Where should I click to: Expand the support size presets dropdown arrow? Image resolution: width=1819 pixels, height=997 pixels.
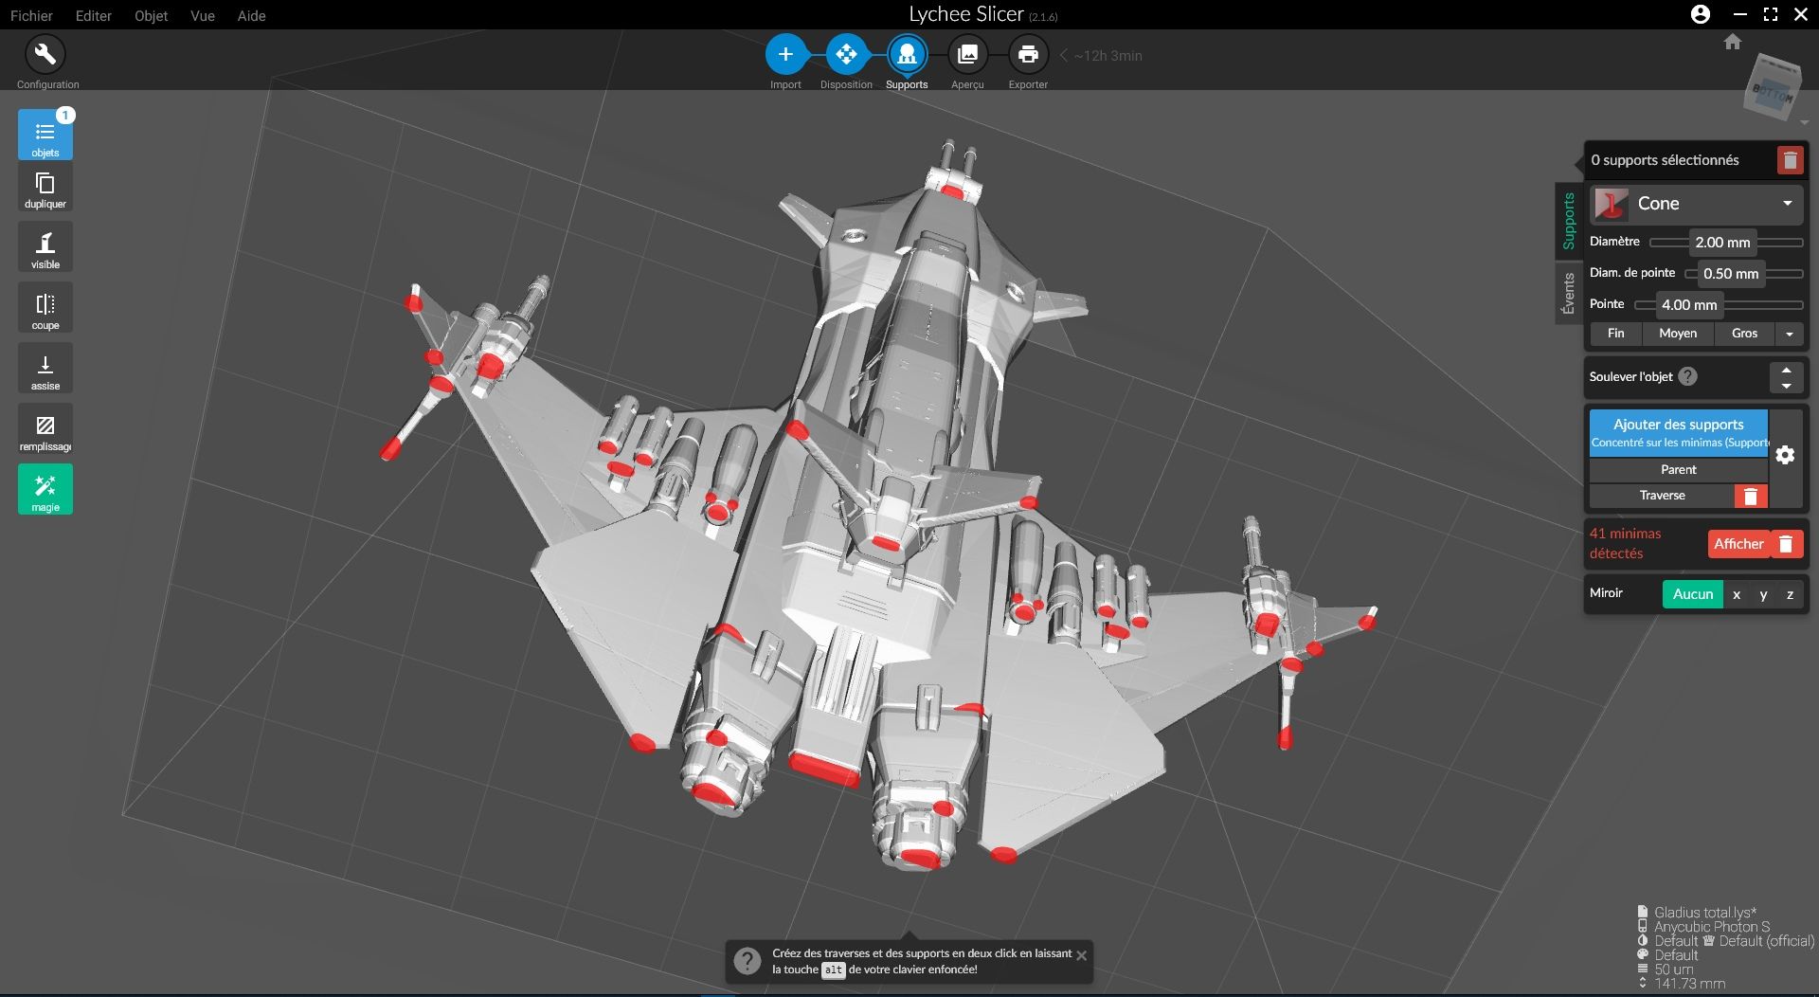tap(1789, 334)
